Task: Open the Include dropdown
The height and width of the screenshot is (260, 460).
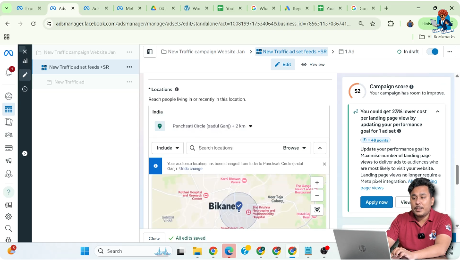Action: [x=168, y=148]
